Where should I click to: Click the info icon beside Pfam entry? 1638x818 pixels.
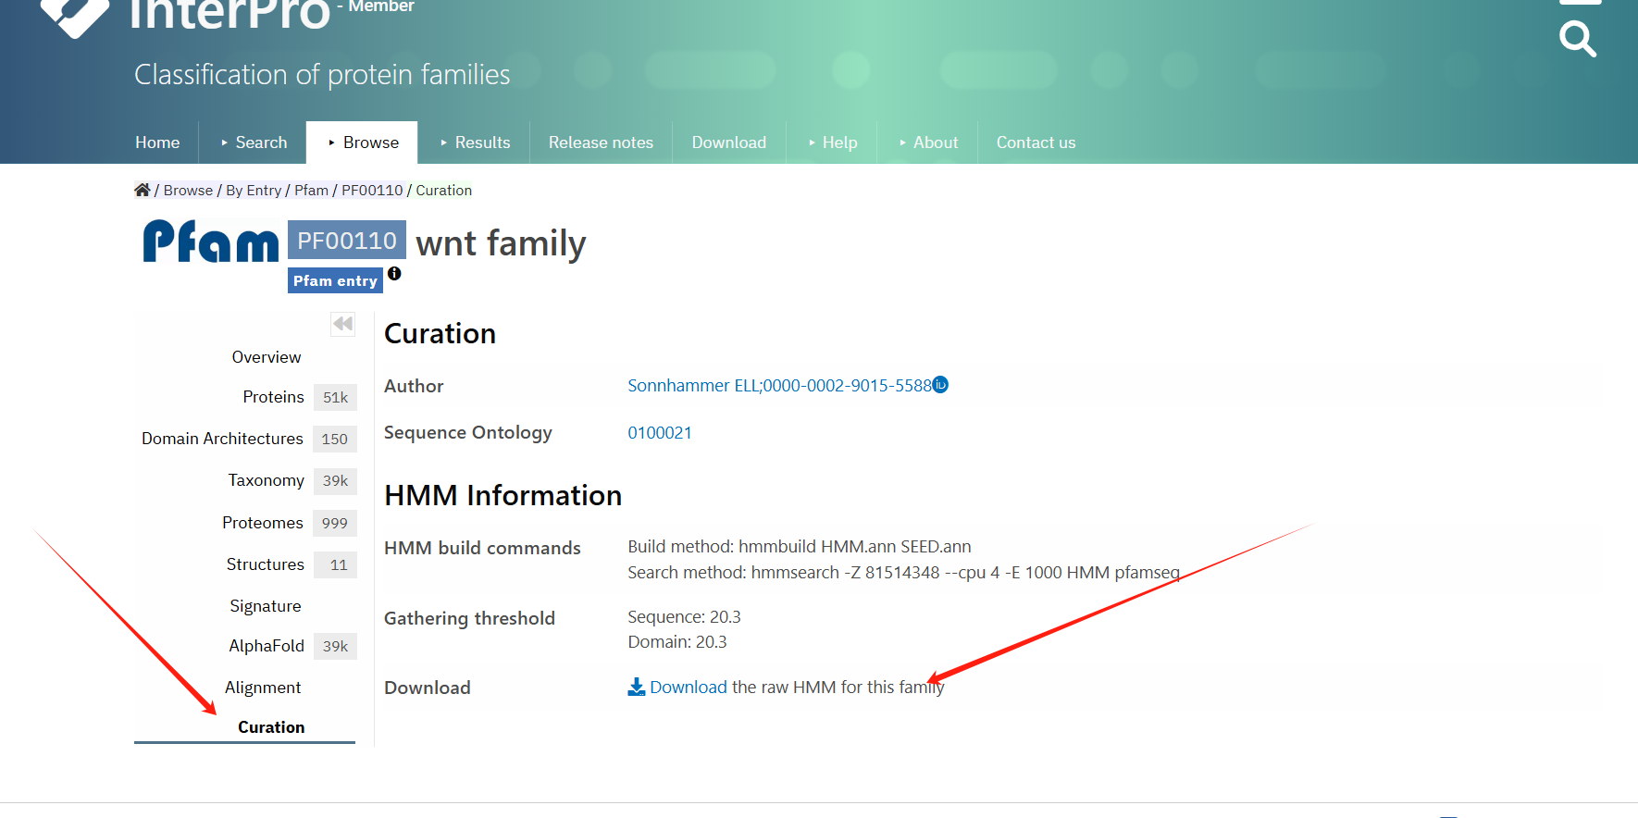point(394,274)
